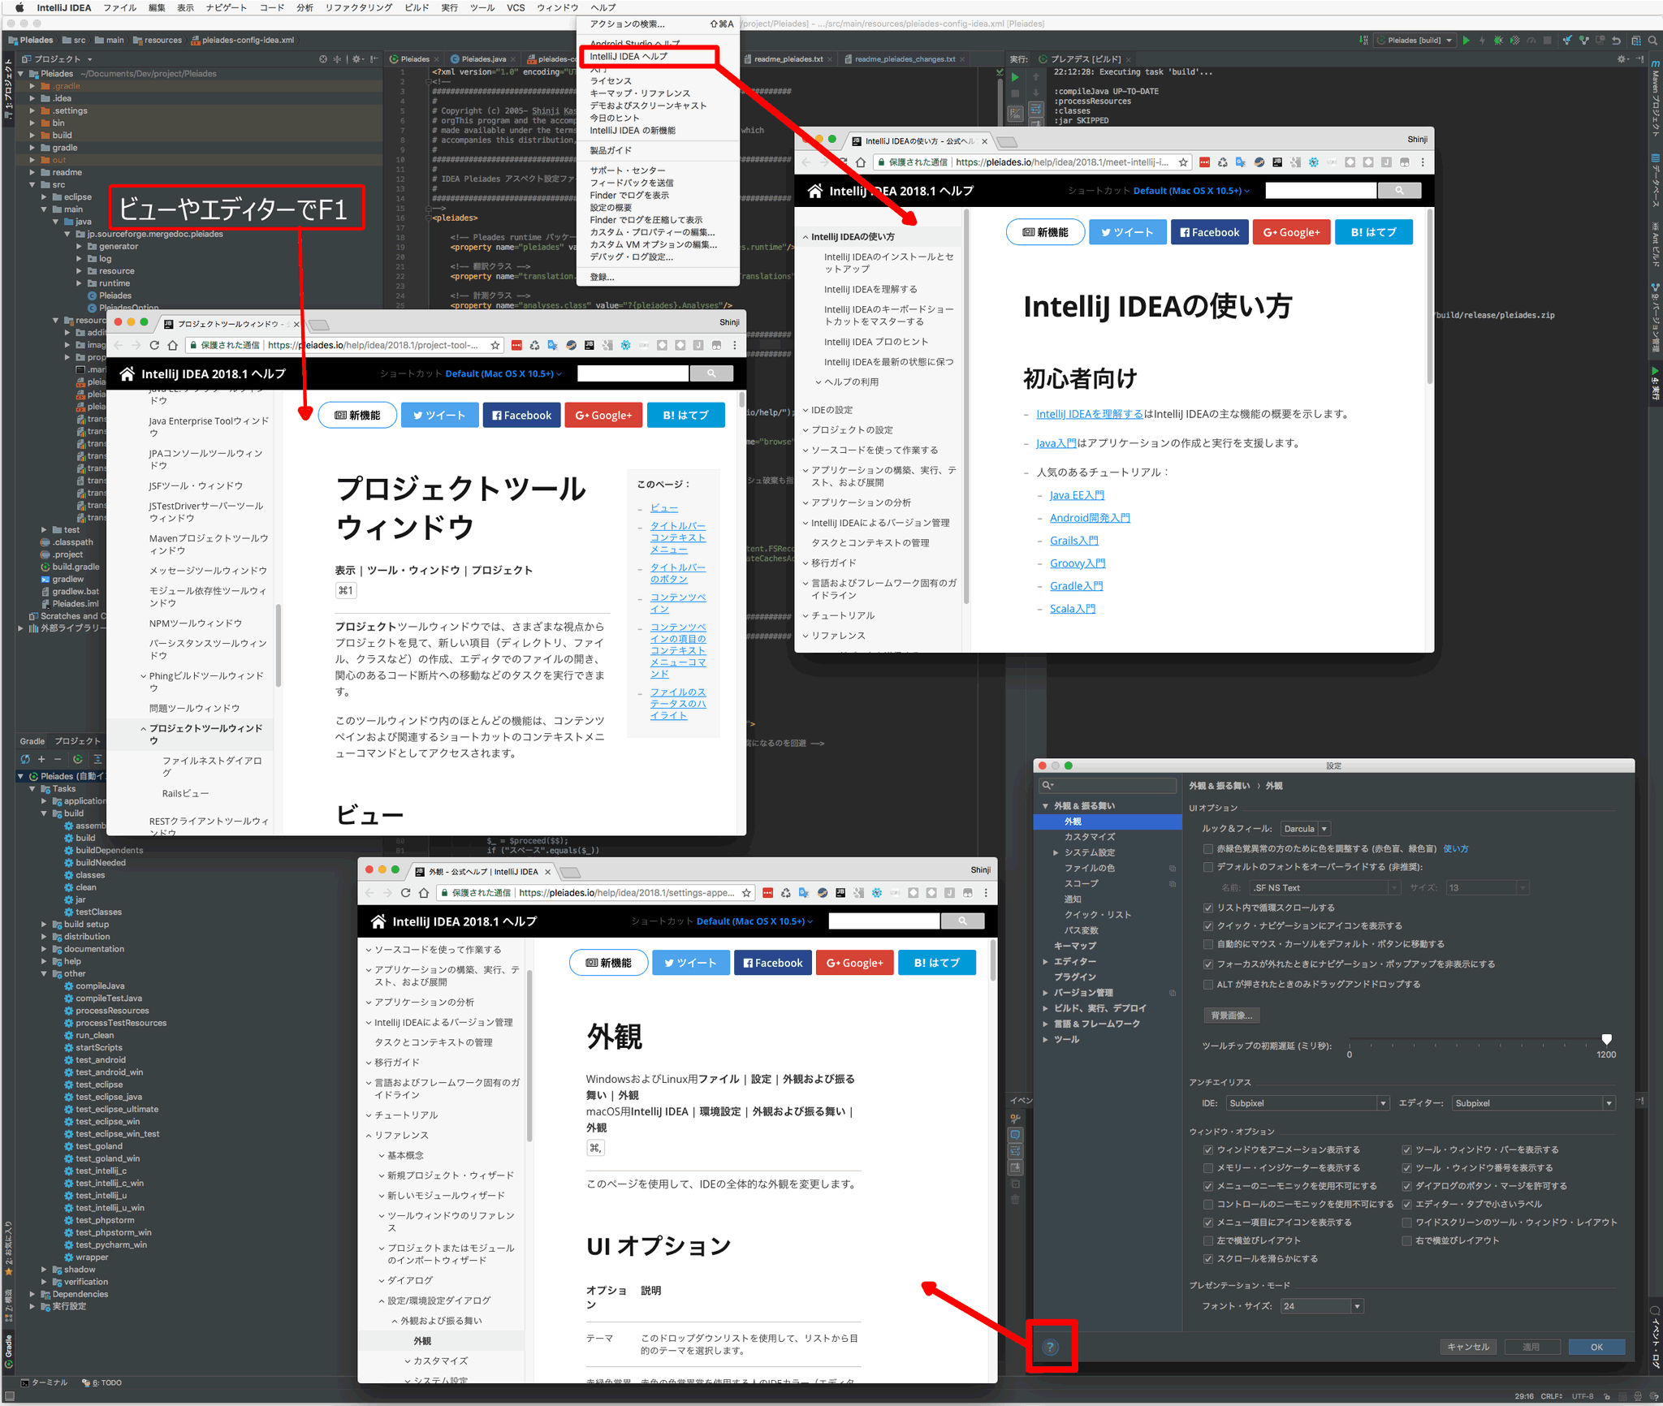Open the Project panel gear options

(356, 59)
